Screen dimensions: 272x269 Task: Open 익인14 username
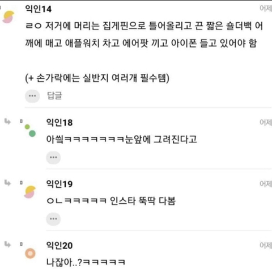(x=39, y=9)
